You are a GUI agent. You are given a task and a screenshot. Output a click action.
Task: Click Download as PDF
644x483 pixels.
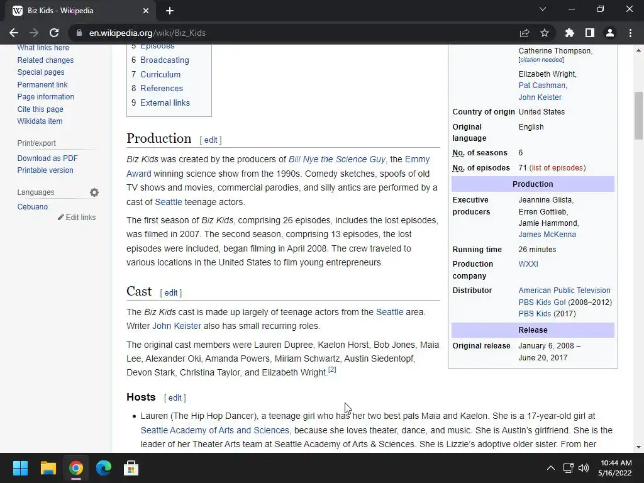[47, 158]
